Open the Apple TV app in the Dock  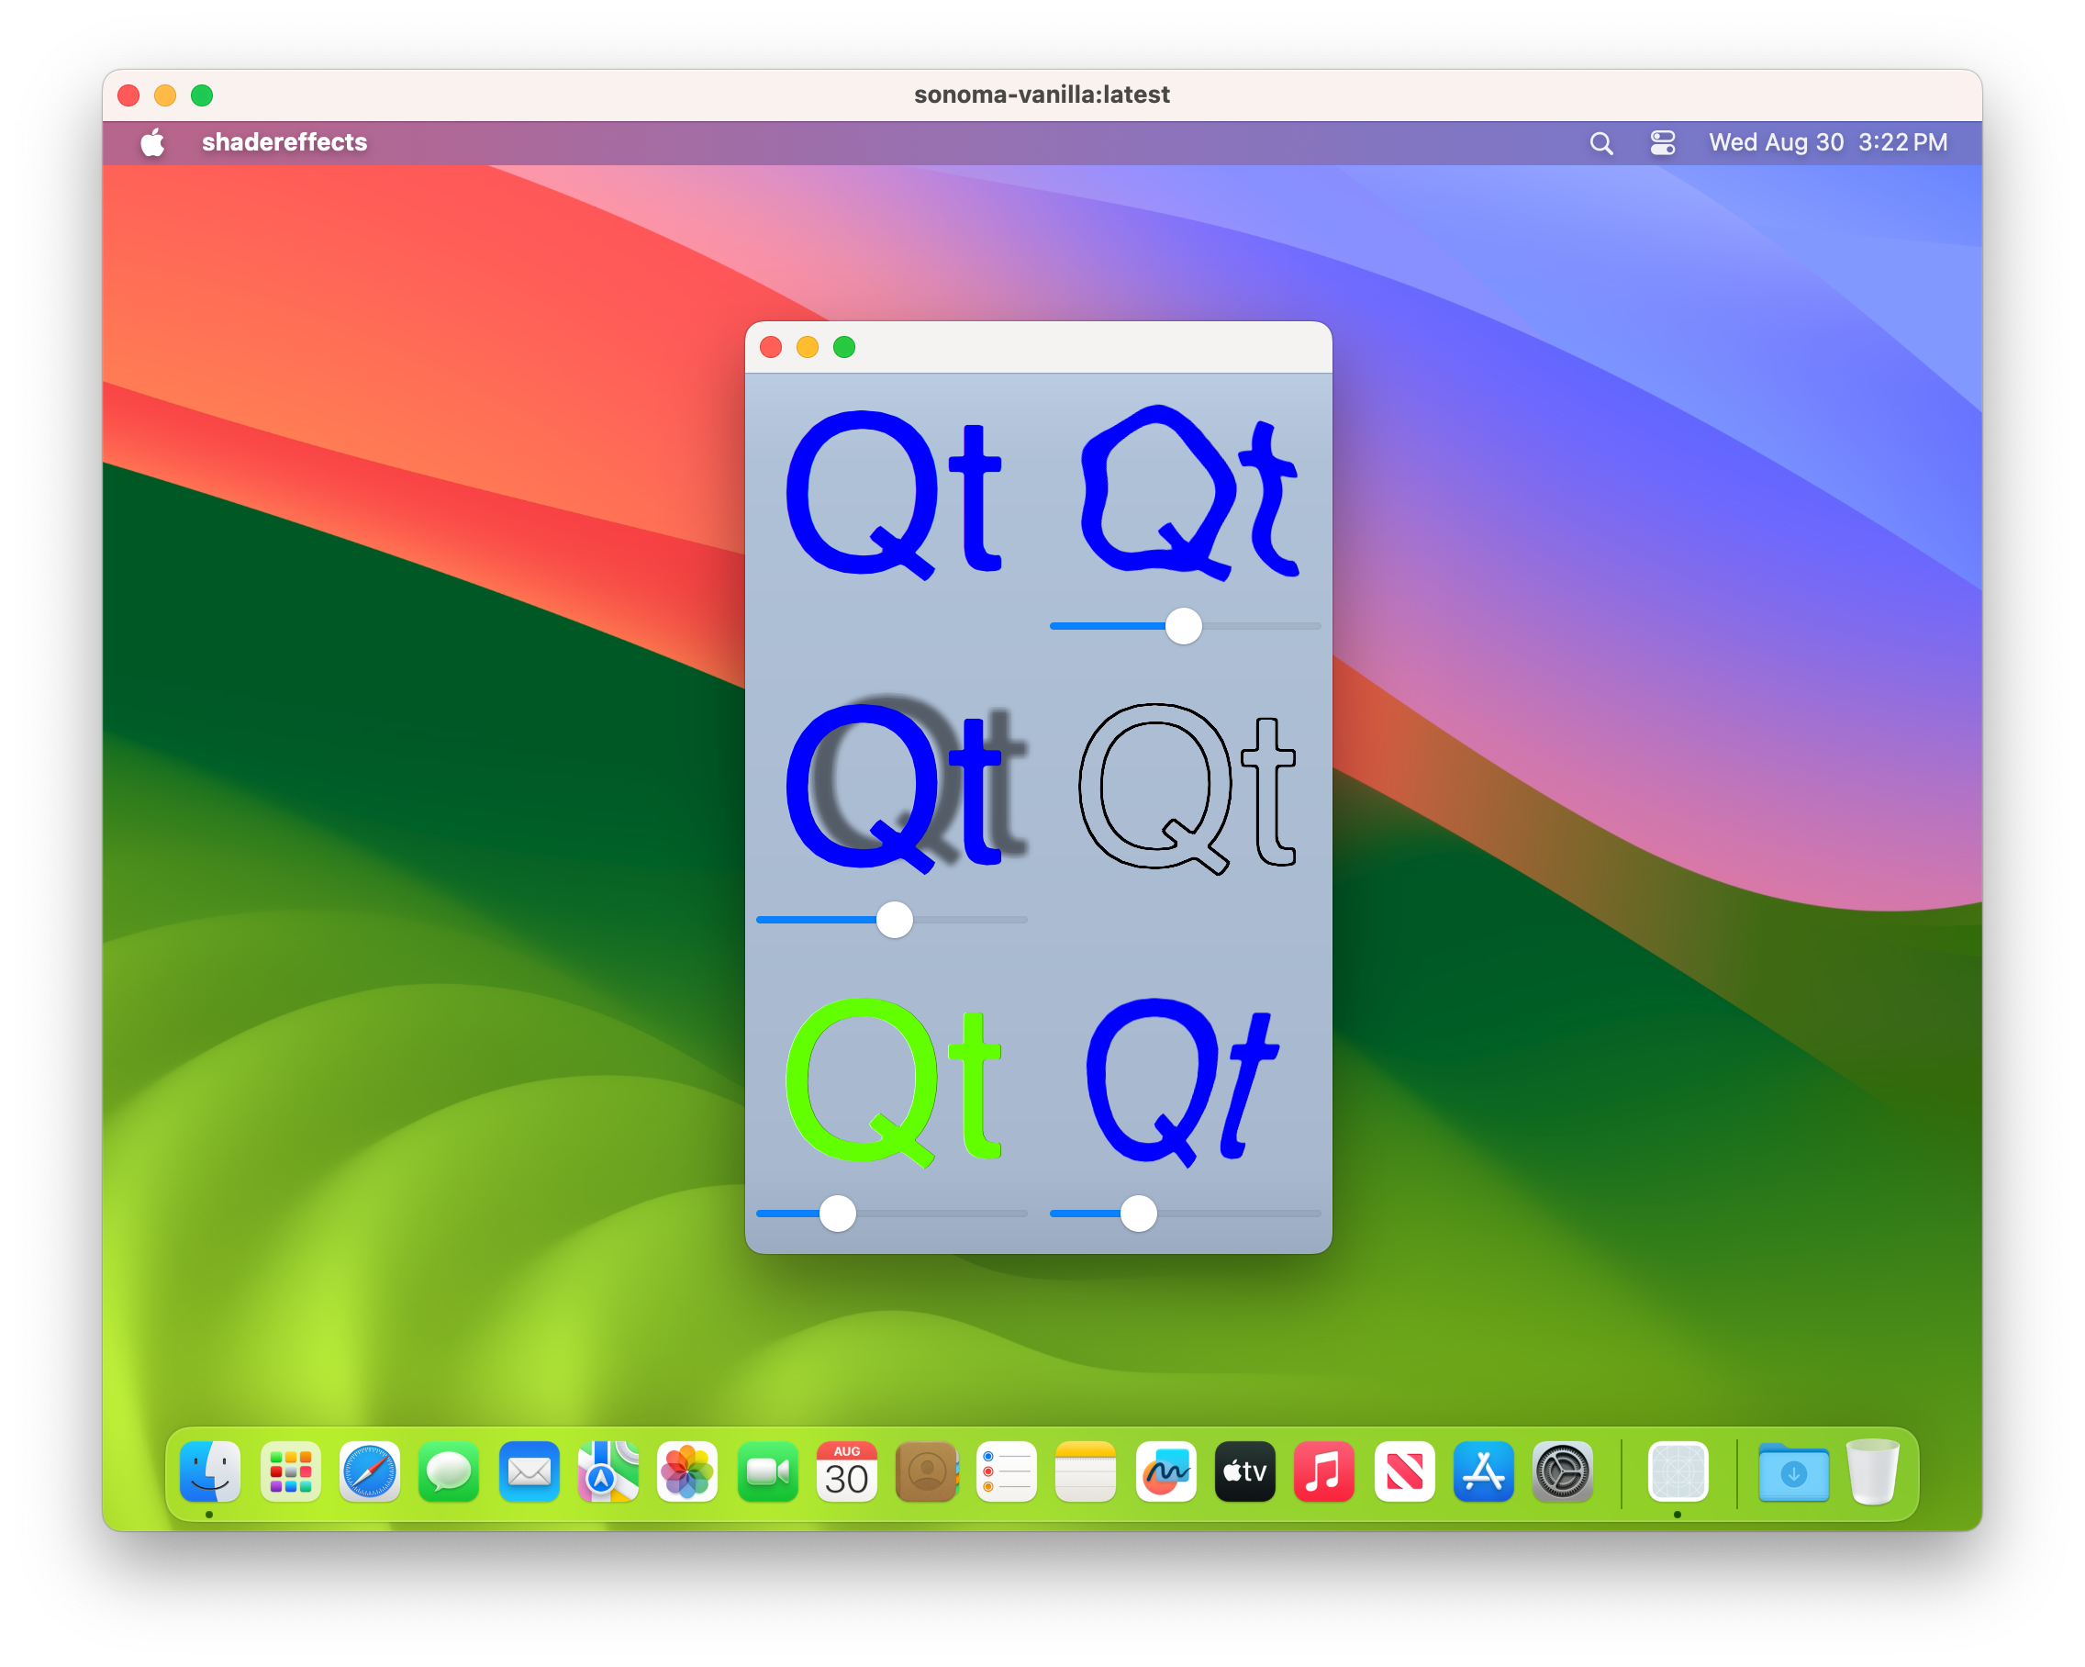click(x=1244, y=1472)
